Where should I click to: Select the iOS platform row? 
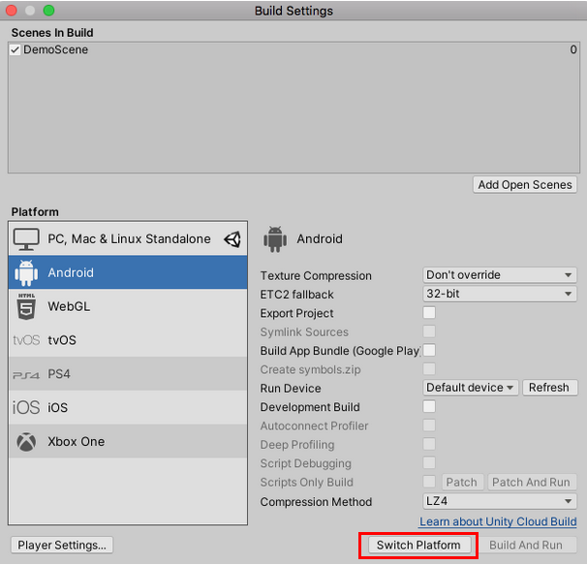pyautogui.click(x=128, y=407)
